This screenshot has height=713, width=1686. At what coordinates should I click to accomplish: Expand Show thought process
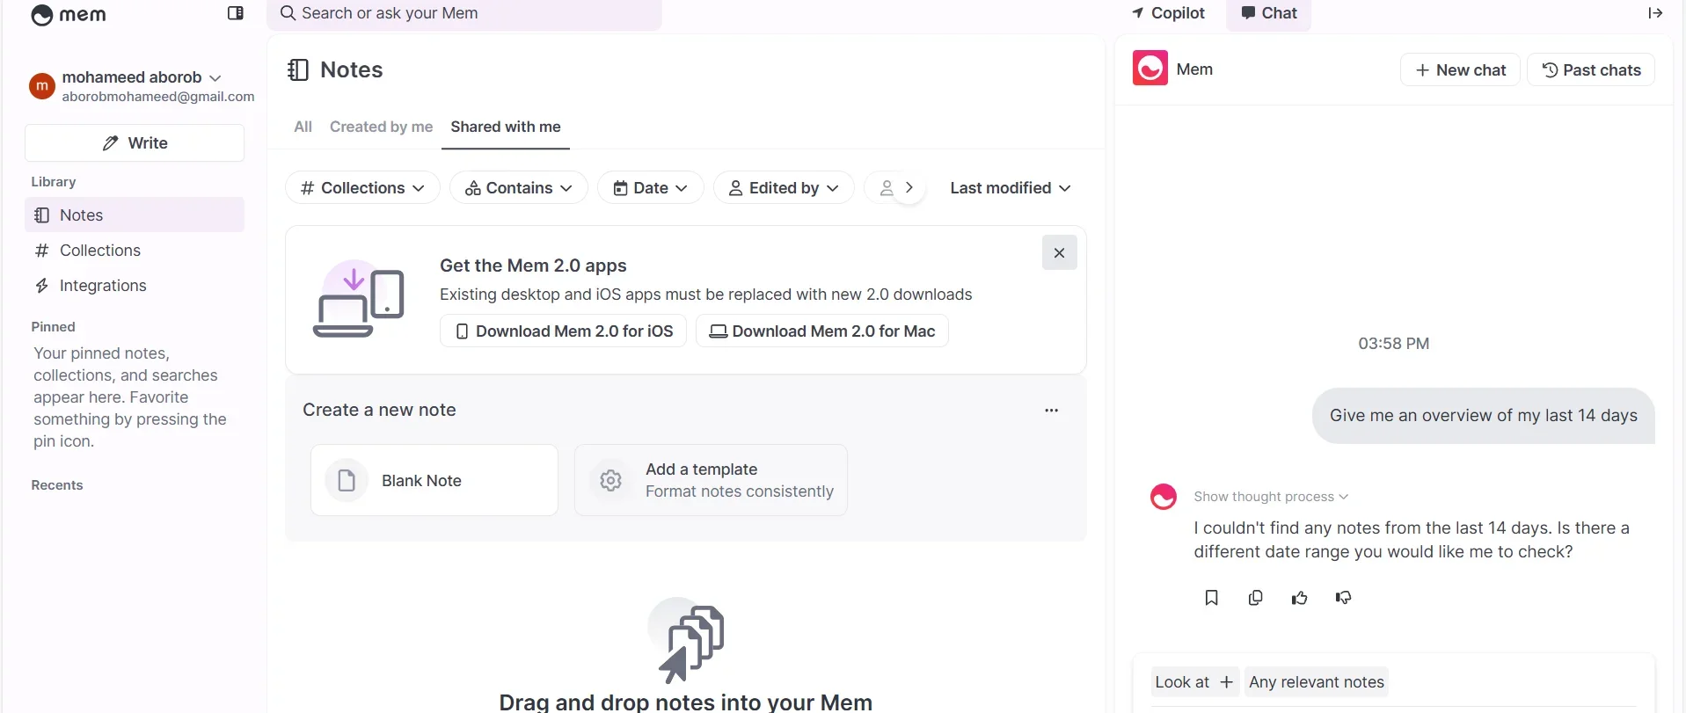1270,497
